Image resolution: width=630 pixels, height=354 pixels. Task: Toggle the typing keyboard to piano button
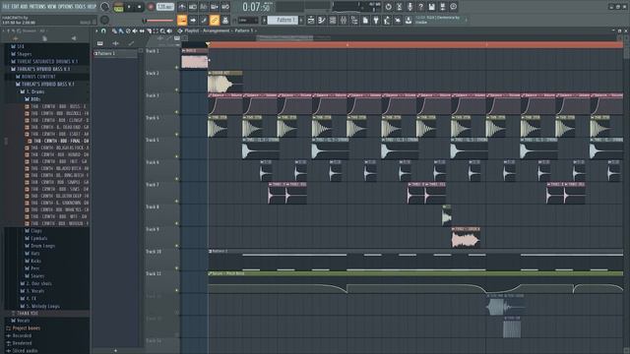click(225, 20)
